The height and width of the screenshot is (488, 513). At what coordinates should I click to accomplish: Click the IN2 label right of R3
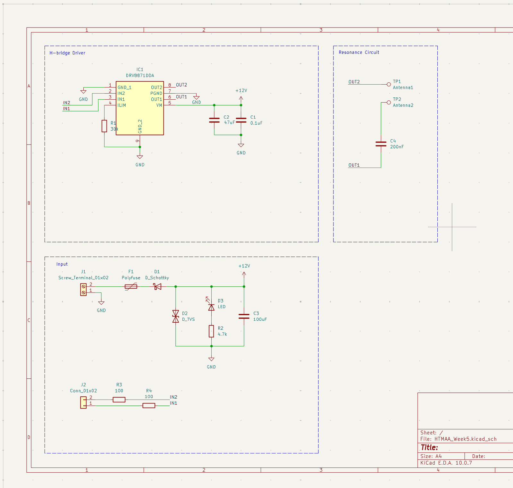pyautogui.click(x=173, y=397)
